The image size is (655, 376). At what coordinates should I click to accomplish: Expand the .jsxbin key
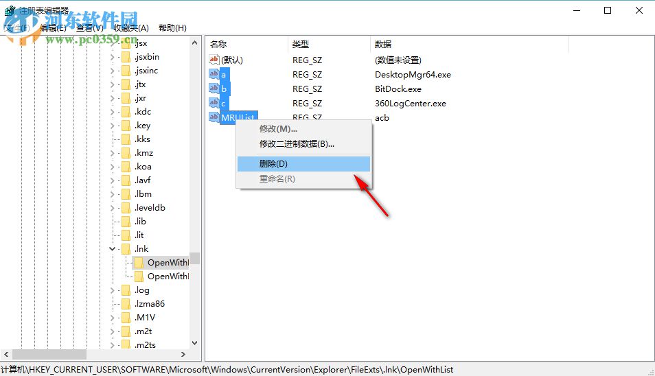coord(112,57)
